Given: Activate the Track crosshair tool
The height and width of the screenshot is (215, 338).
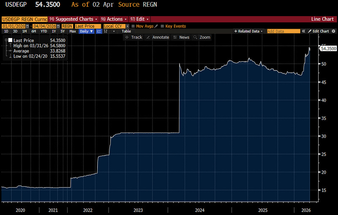Looking at the screenshot, I should (134, 37).
